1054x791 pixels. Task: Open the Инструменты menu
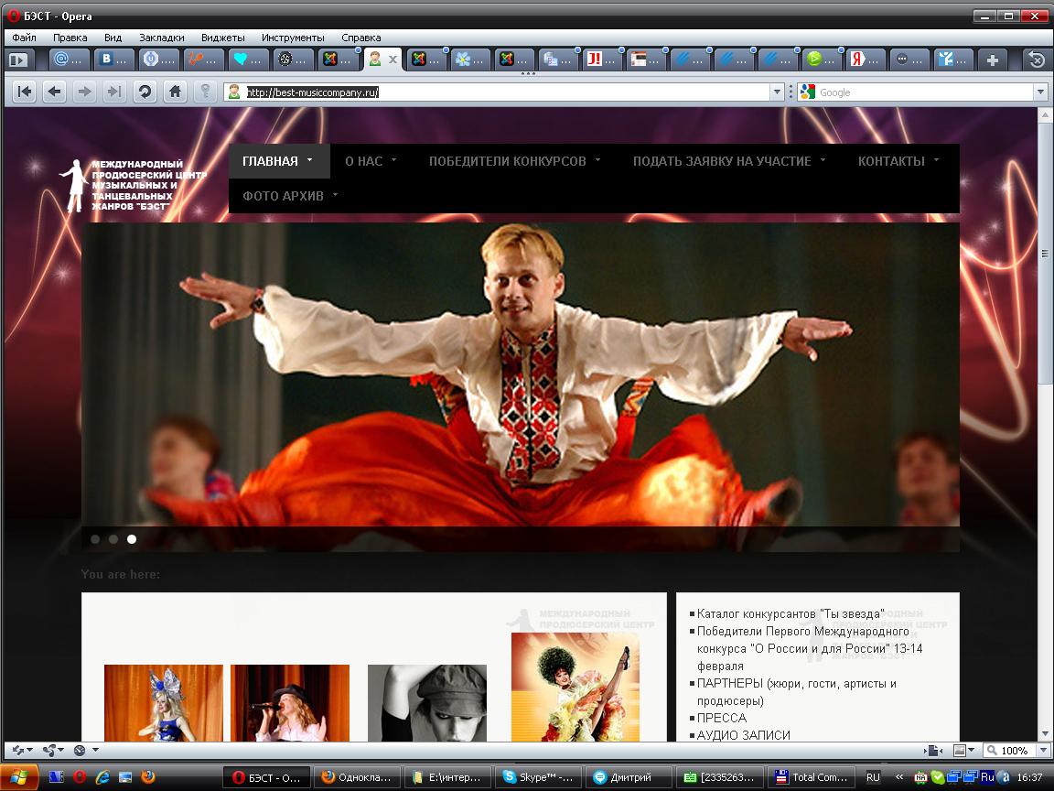293,38
